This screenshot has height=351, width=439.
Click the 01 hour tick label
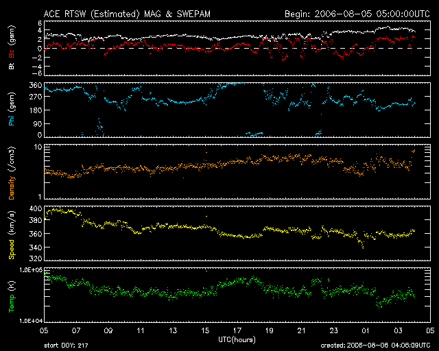[x=366, y=331]
